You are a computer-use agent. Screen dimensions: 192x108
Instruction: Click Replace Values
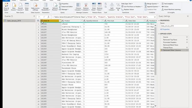point(127,9)
